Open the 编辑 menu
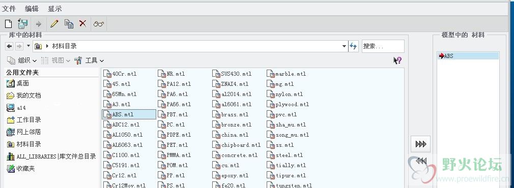The width and height of the screenshot is (514, 188). (32, 9)
